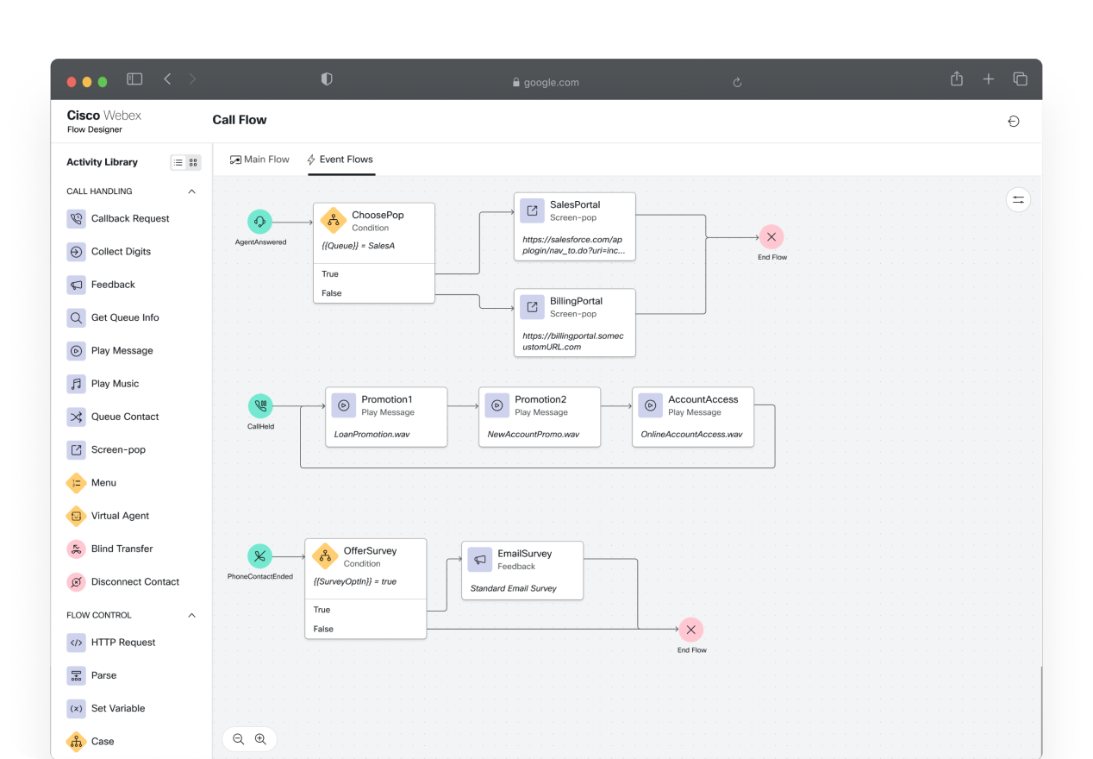This screenshot has width=1093, height=759.
Task: Click the browser privacy shield icon
Action: pyautogui.click(x=327, y=79)
